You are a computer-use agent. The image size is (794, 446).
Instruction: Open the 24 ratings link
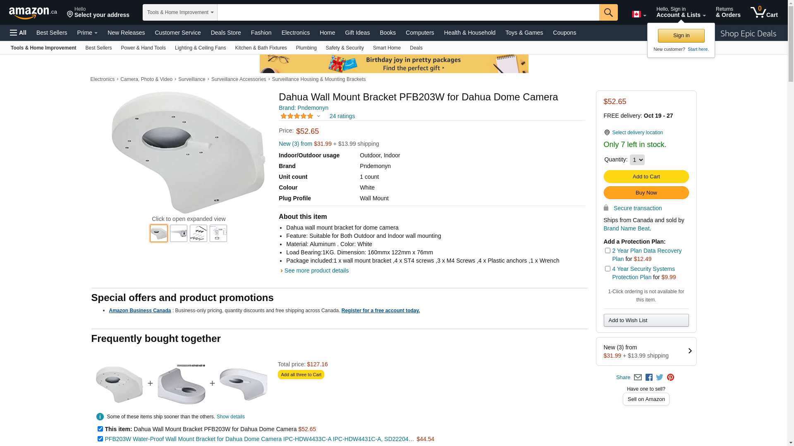click(342, 116)
